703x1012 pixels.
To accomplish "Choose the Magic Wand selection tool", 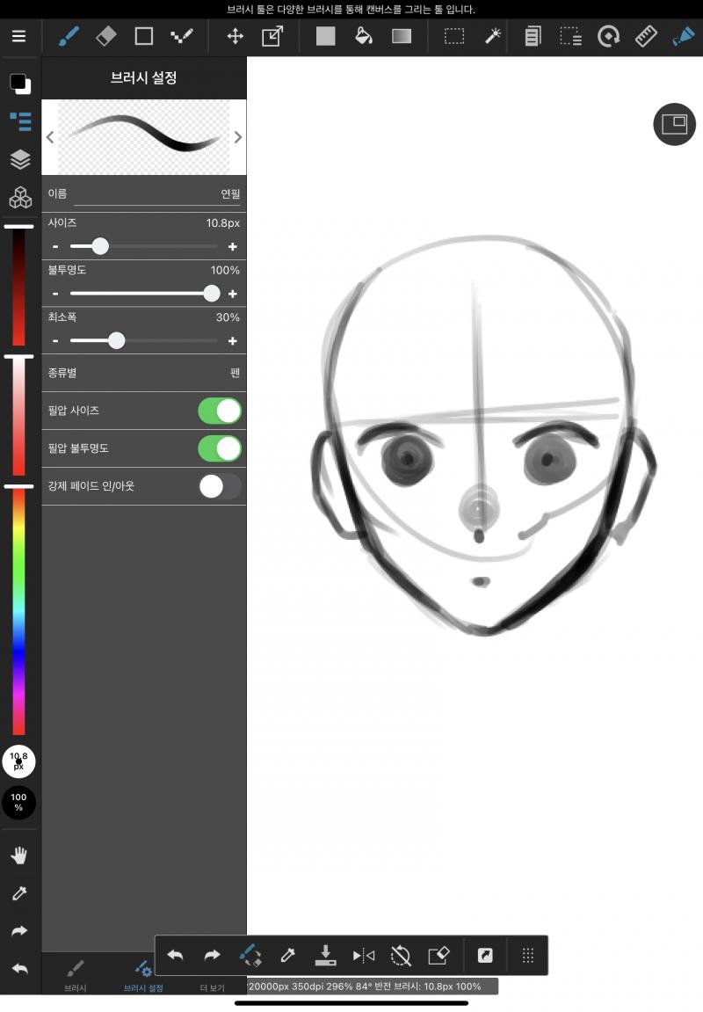I will (493, 36).
